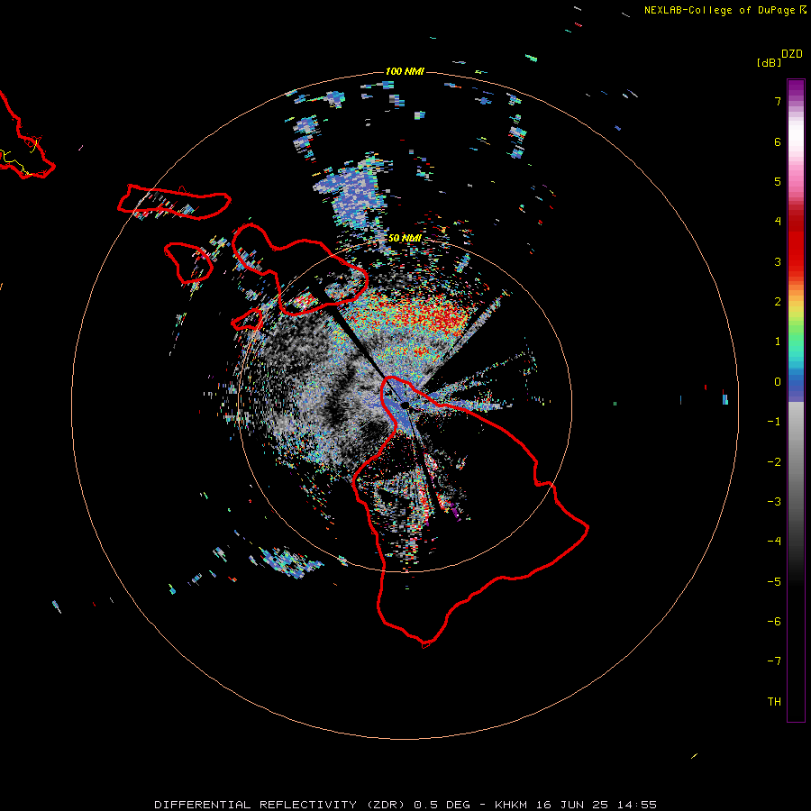Click the 7 value on color scale
Screen dimensions: 811x811
tap(778, 101)
